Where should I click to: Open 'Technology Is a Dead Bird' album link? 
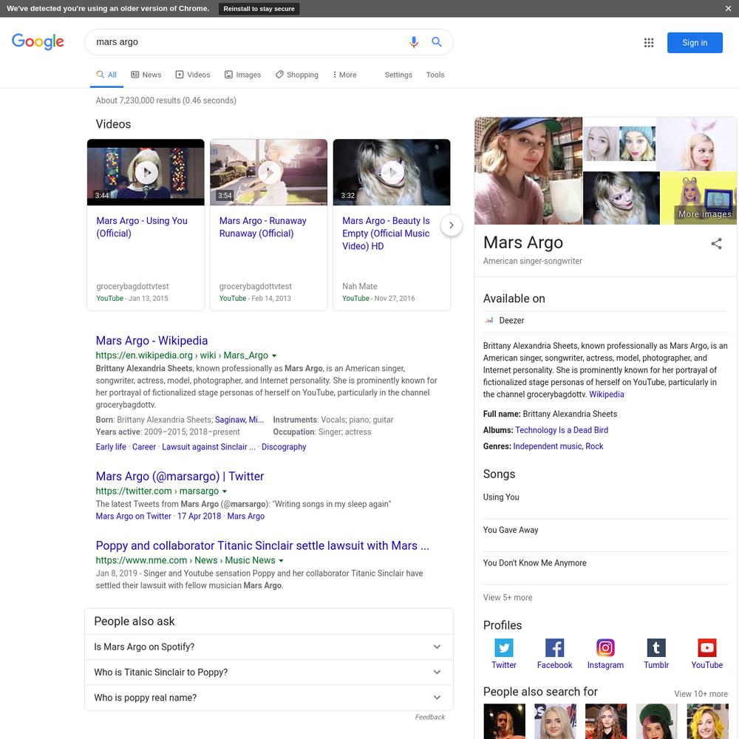(x=562, y=430)
